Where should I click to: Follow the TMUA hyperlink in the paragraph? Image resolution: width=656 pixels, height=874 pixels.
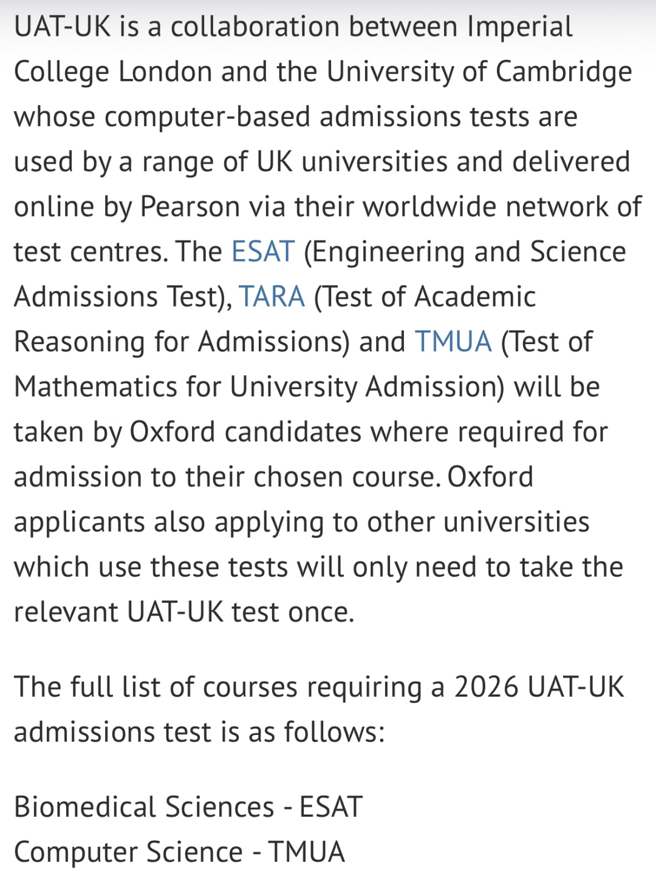pos(453,342)
